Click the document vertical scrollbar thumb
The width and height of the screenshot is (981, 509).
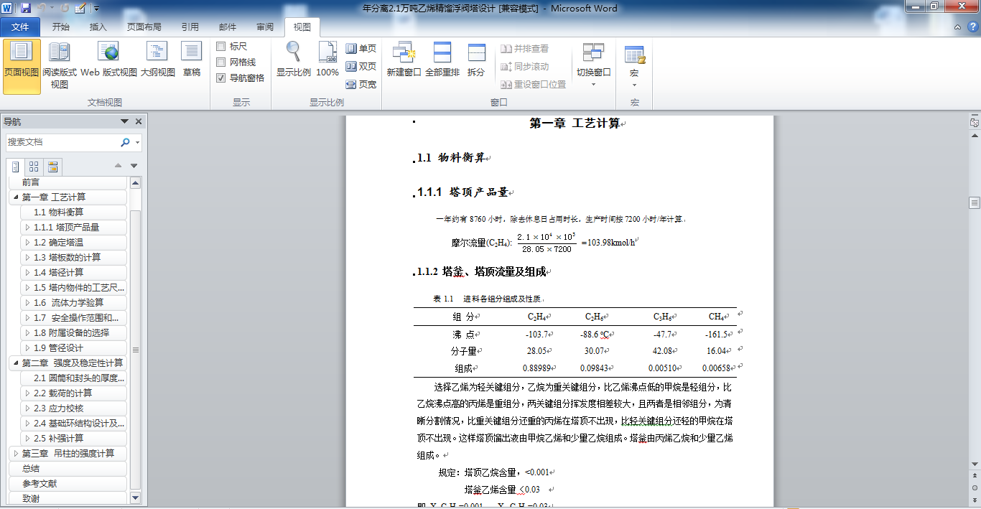click(975, 202)
